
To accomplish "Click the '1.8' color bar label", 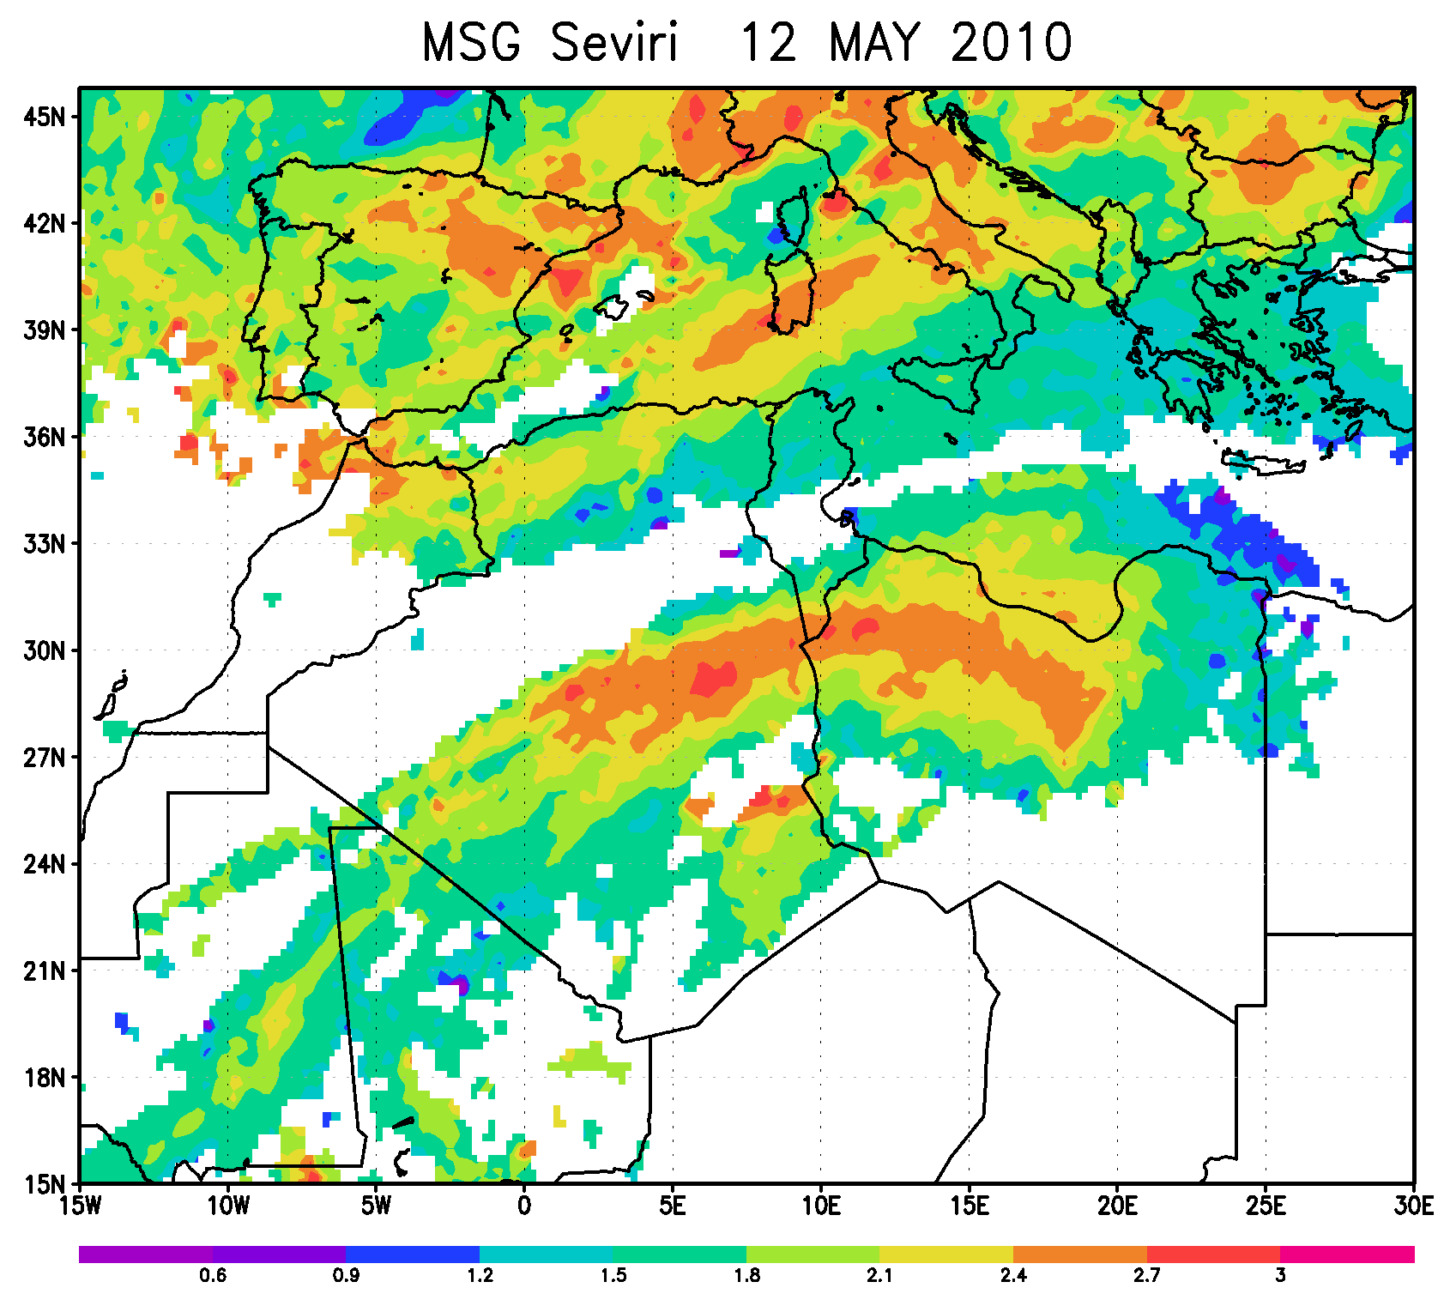I will [746, 1276].
